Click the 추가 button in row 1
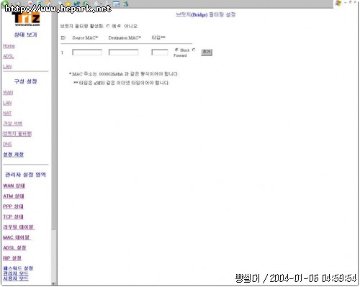This screenshot has height=287, width=360. 207,52
